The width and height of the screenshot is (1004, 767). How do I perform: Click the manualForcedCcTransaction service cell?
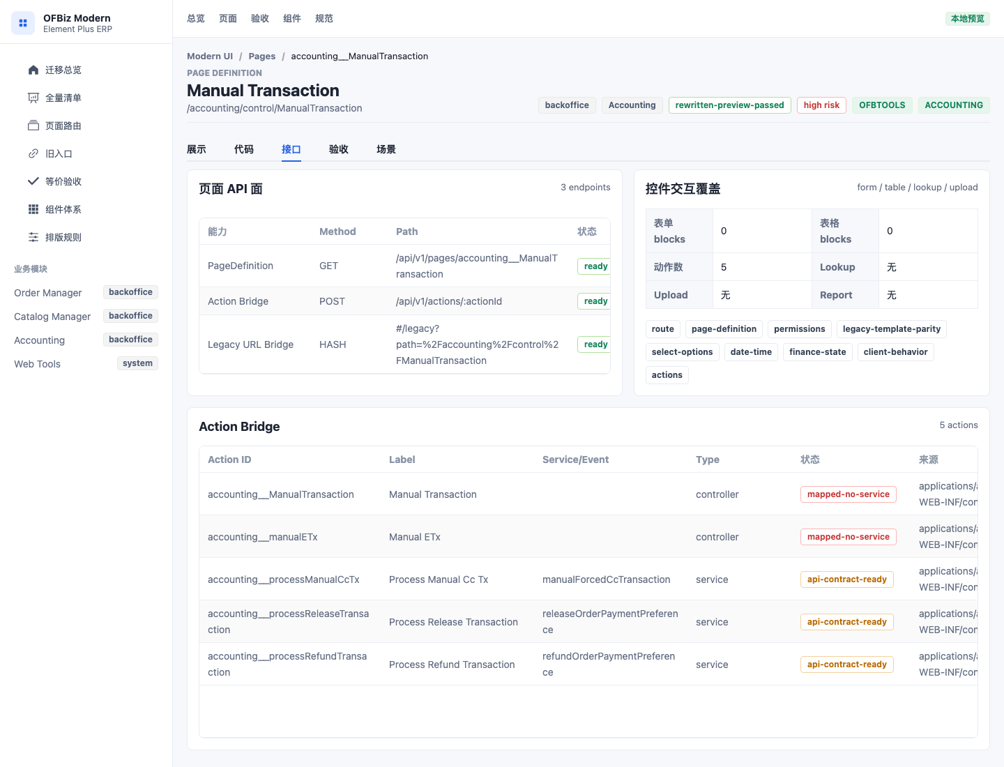pyautogui.click(x=607, y=579)
